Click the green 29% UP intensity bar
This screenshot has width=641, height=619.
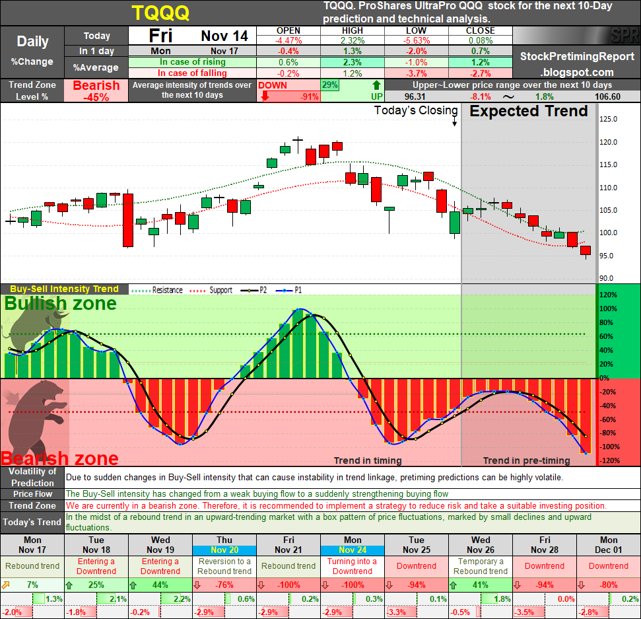click(330, 85)
